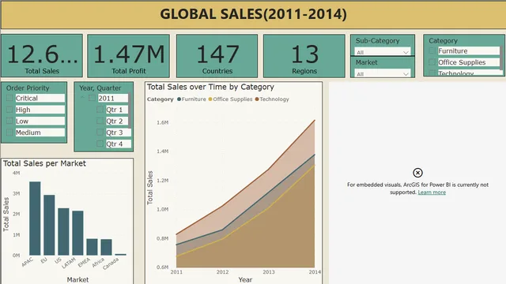506x284 pixels.
Task: Click the Order Priority slicer header
Action: click(28, 88)
